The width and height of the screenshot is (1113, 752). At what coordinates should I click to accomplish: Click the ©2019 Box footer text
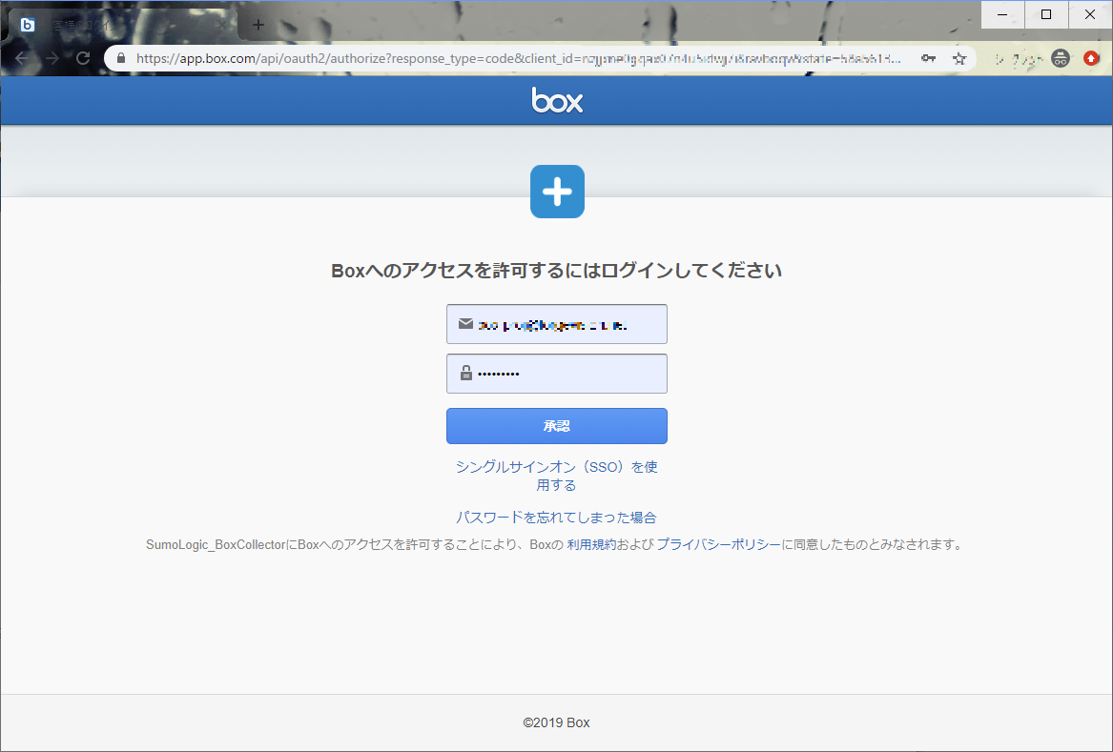point(557,722)
